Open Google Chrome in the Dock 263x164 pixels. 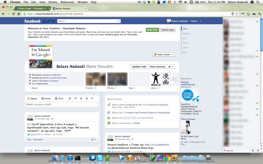pos(167,158)
